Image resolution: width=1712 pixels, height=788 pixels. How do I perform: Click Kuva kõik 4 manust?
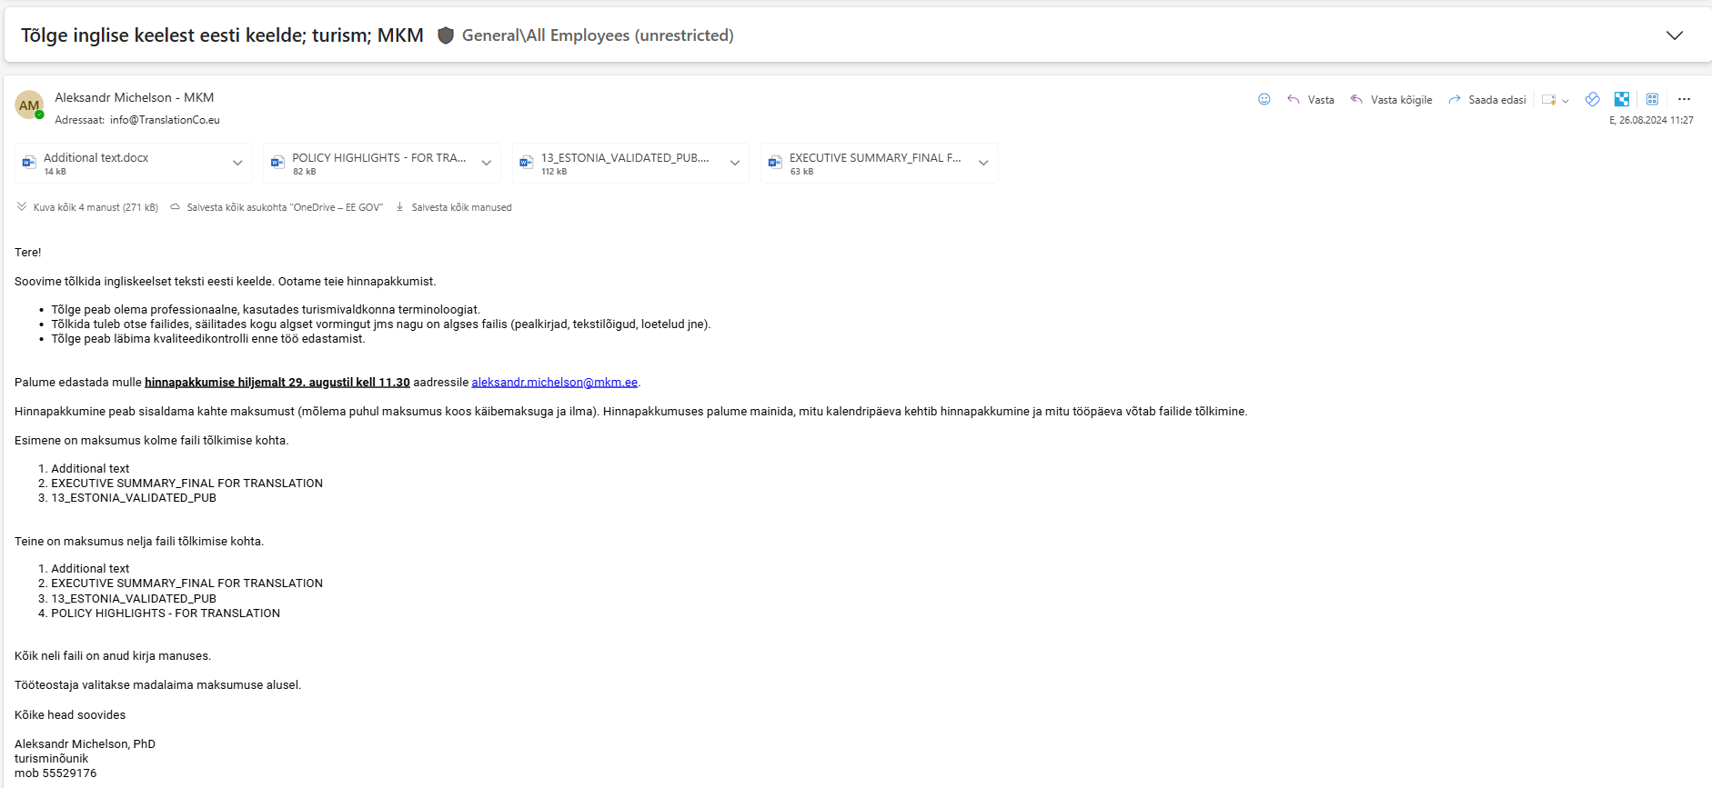pos(95,207)
